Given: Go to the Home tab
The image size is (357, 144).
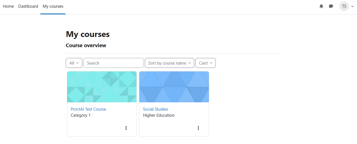Looking at the screenshot, I should click(8, 6).
